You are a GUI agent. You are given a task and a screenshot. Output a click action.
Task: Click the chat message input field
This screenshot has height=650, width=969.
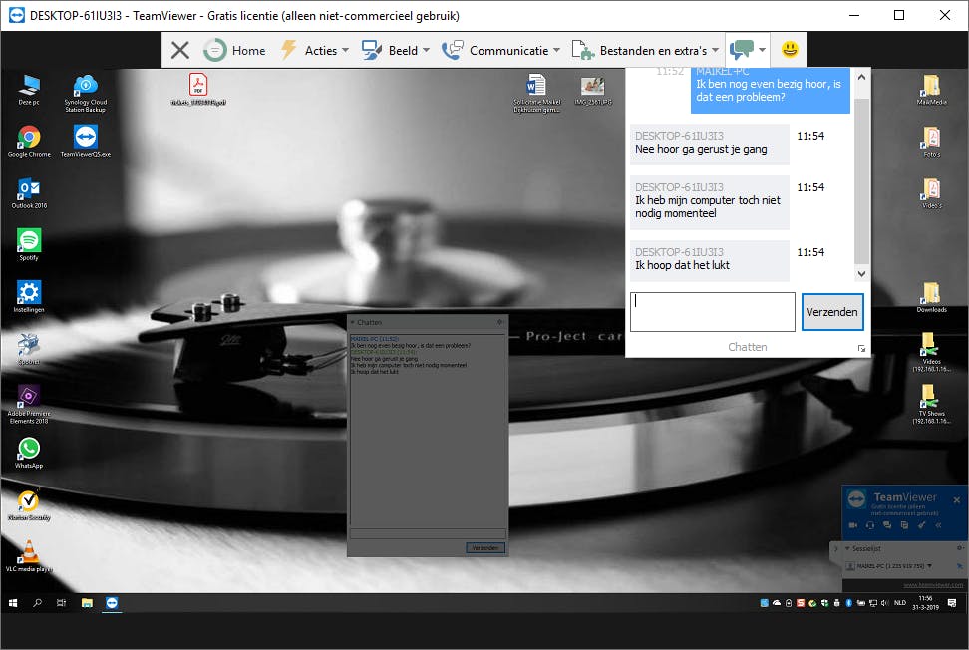(713, 312)
